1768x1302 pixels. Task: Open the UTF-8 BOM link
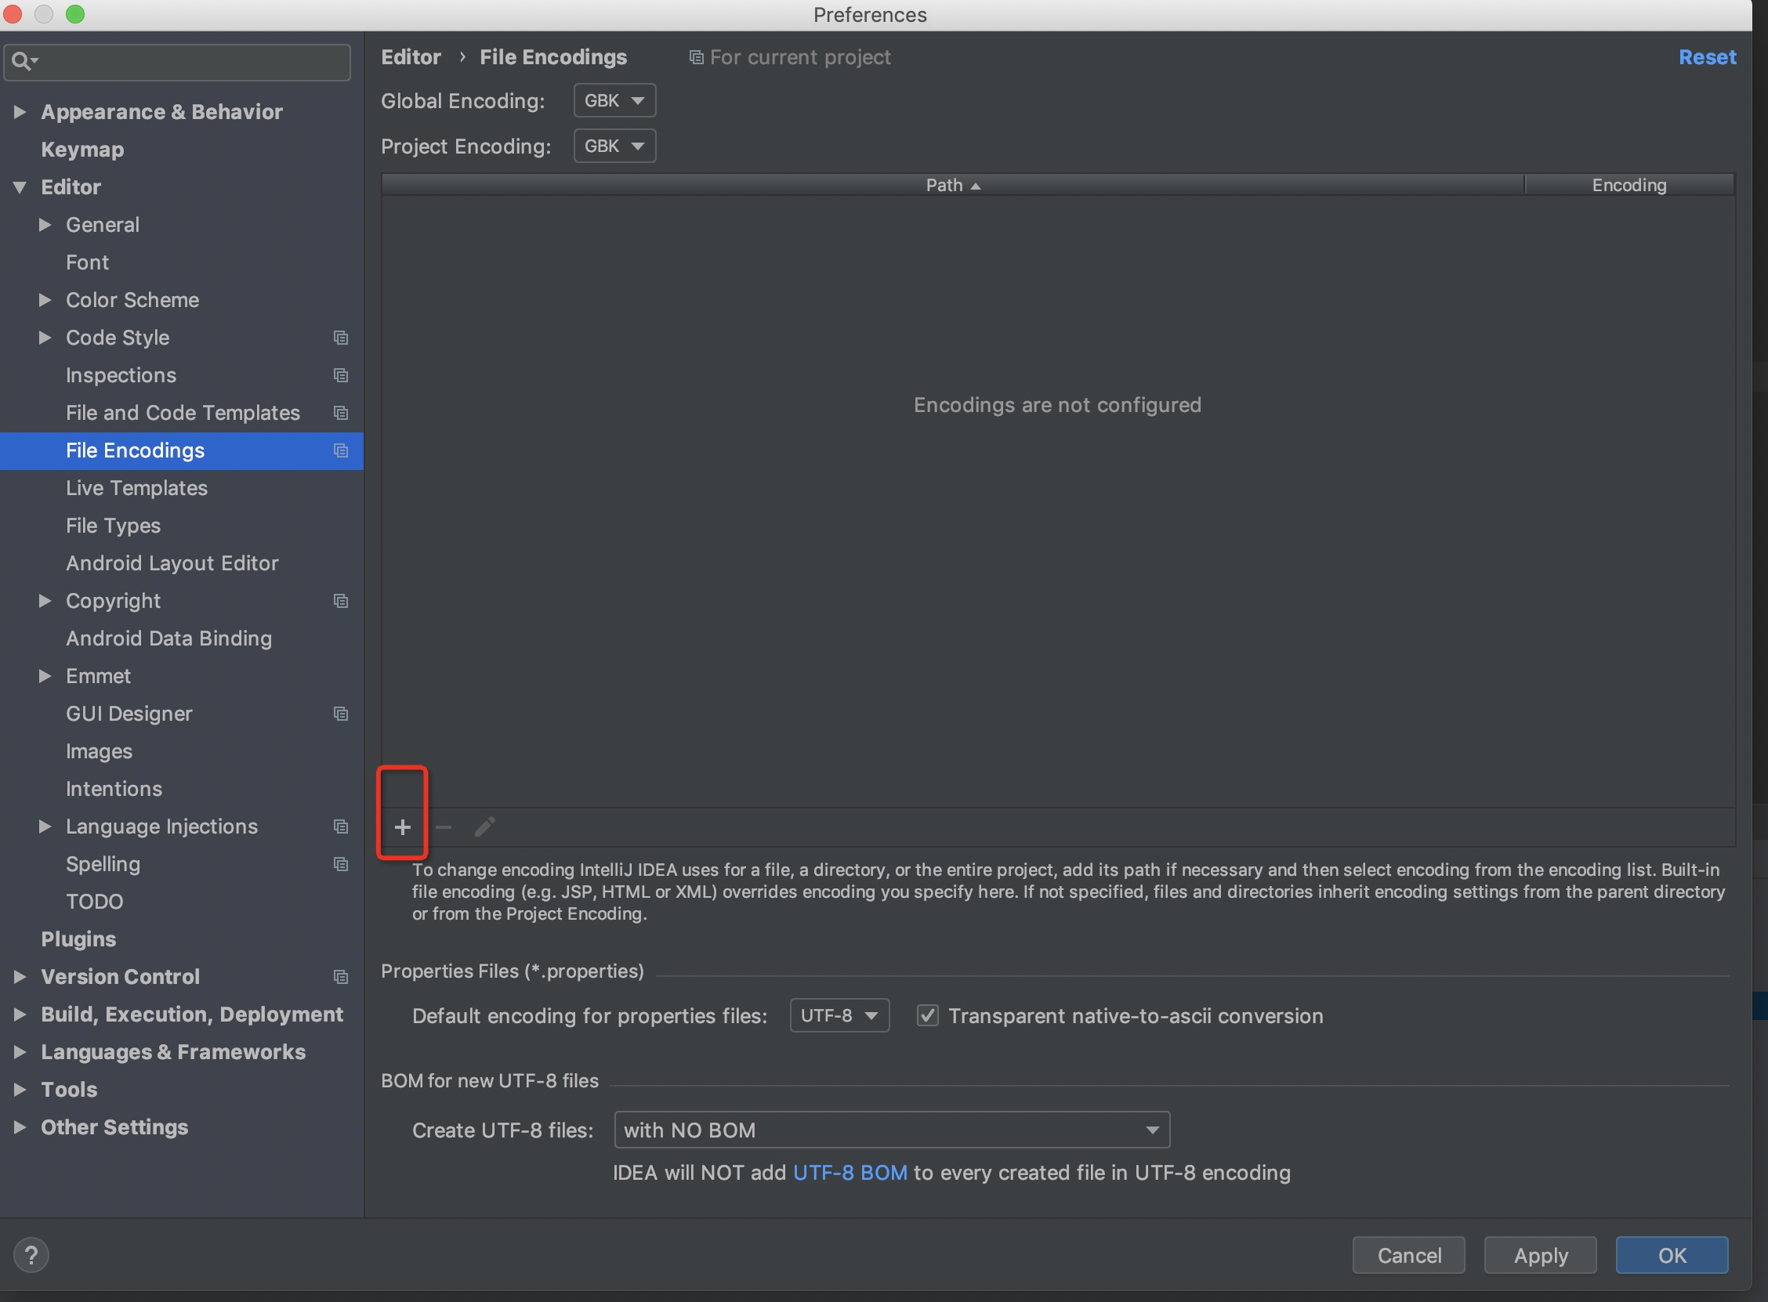pyautogui.click(x=850, y=1173)
